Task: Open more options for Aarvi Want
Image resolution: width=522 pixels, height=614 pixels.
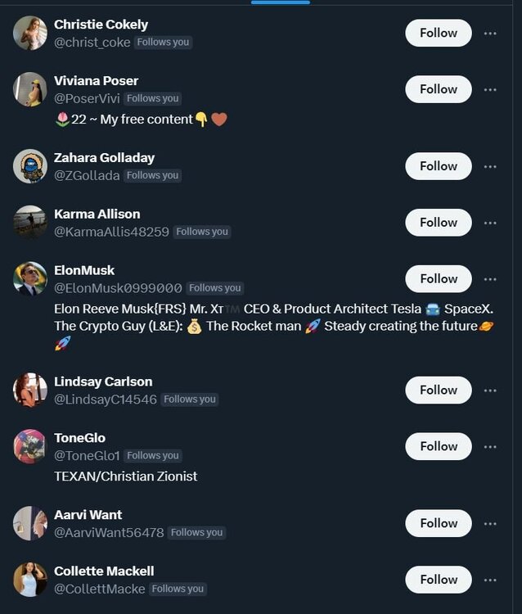Action: click(x=490, y=524)
